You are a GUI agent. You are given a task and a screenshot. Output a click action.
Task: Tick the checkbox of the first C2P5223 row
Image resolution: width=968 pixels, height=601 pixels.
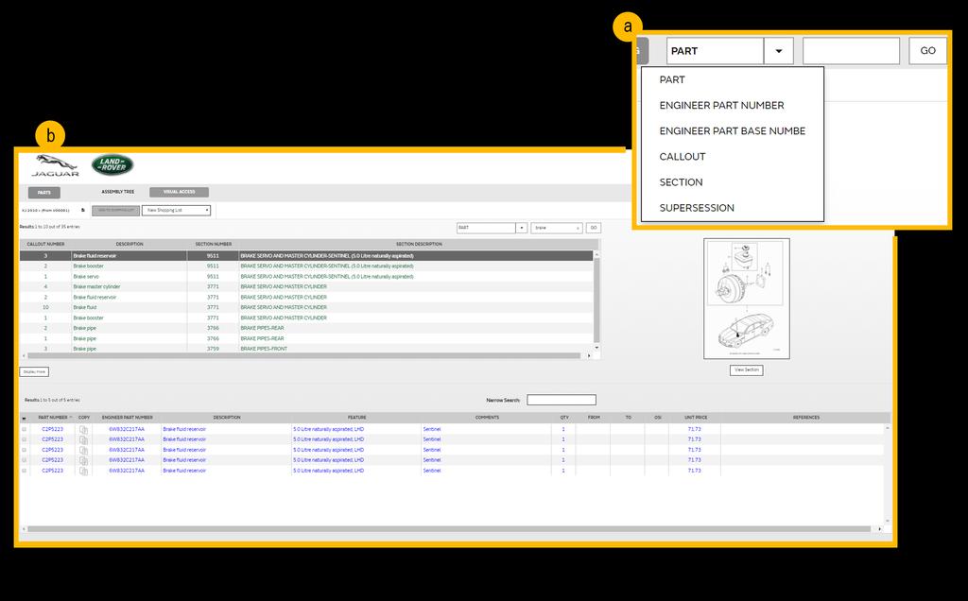tap(24, 429)
